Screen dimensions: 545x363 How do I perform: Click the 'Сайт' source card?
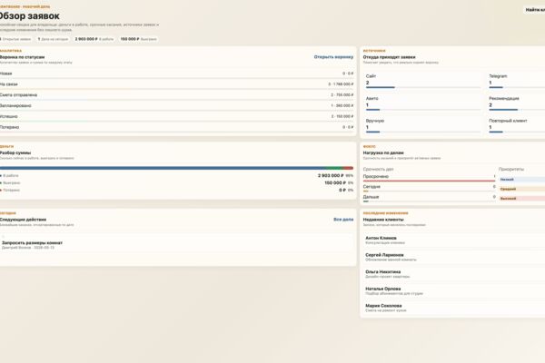tap(423, 81)
